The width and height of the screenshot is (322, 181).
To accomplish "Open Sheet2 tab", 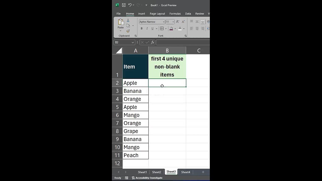I will pos(156,172).
